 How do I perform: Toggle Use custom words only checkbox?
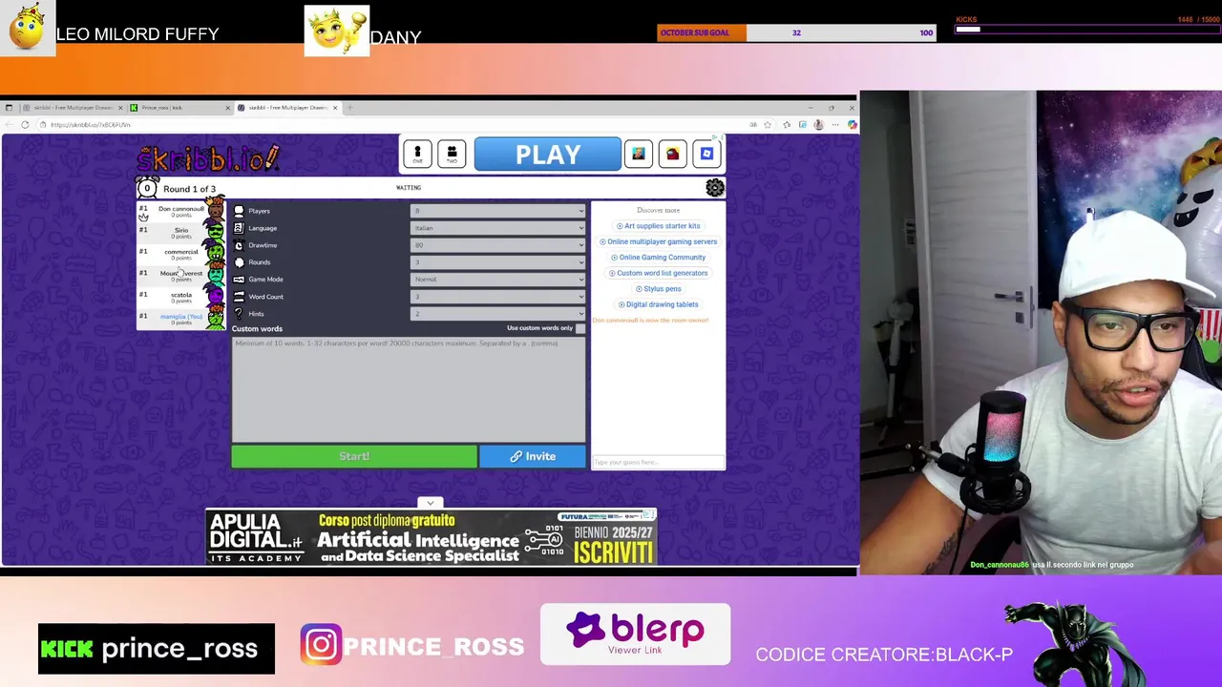[x=580, y=328]
